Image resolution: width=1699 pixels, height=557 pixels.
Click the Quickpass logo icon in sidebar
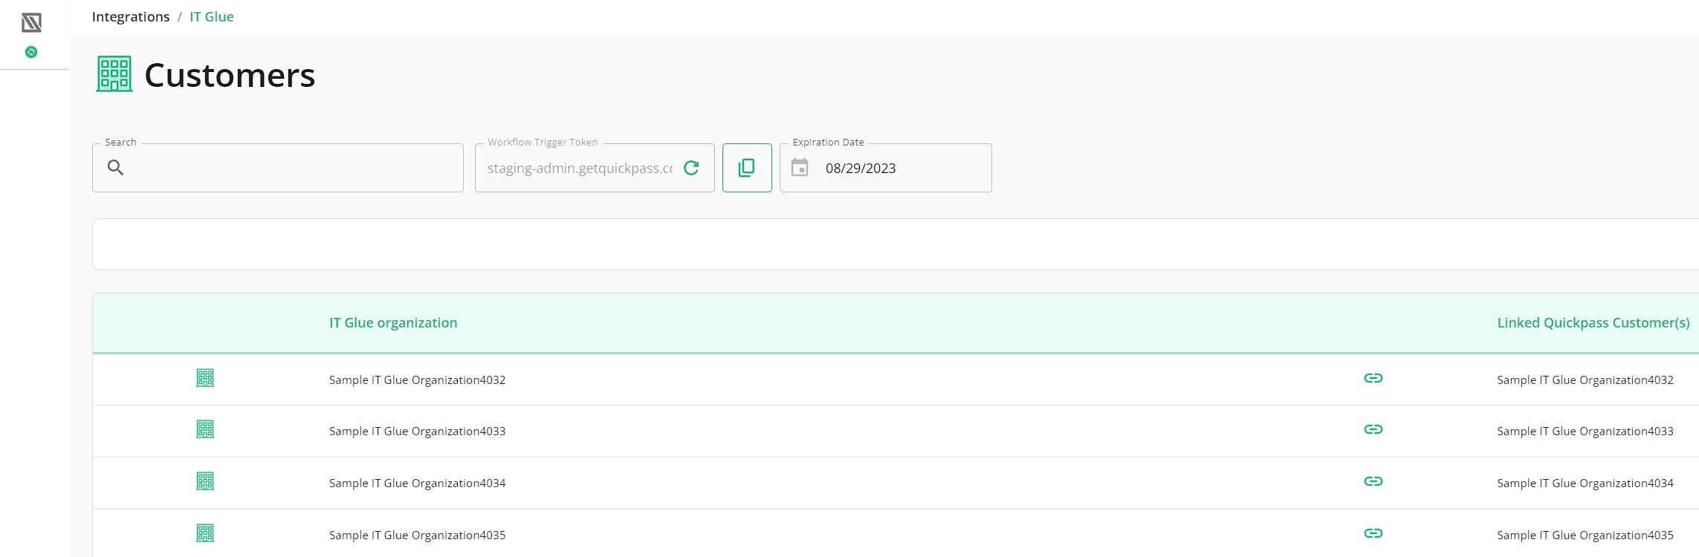[x=31, y=22]
